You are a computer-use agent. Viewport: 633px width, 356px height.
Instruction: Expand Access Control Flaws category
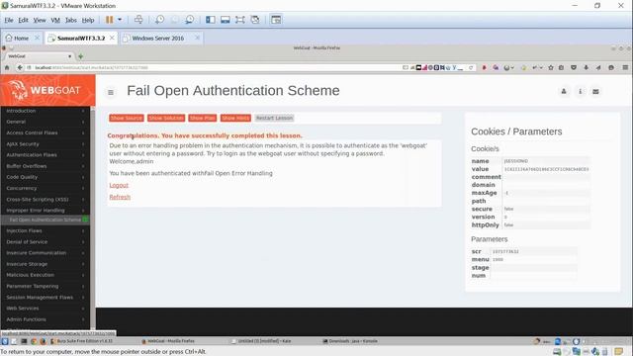tap(45, 133)
